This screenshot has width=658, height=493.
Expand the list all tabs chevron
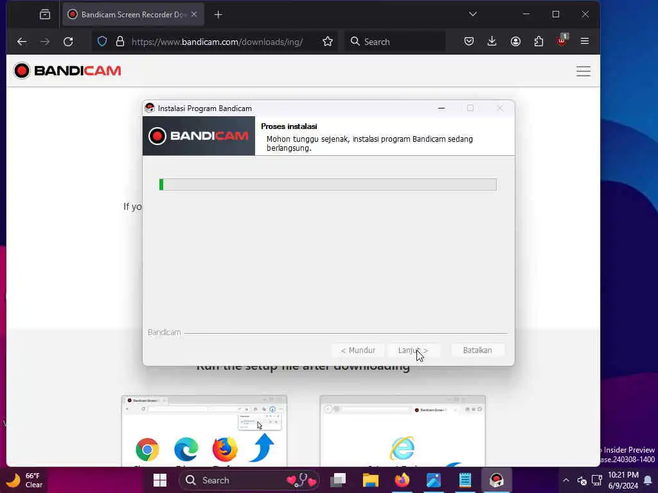[x=473, y=14]
